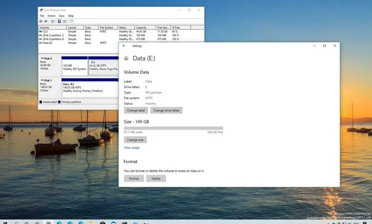The image size is (372, 224).
Task: Open the File menu in Disk Management
Action: point(42,16)
